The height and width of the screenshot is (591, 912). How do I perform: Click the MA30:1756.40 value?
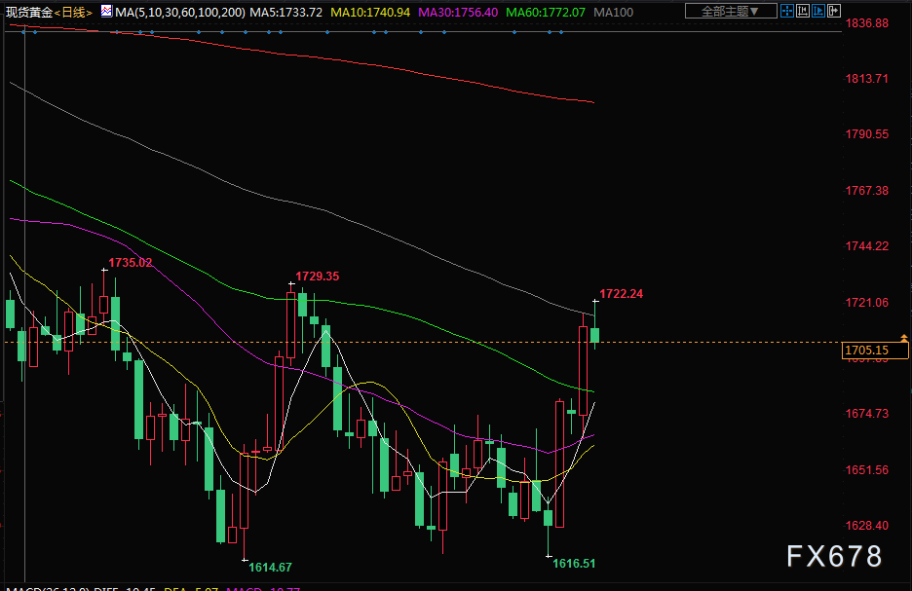click(x=458, y=13)
